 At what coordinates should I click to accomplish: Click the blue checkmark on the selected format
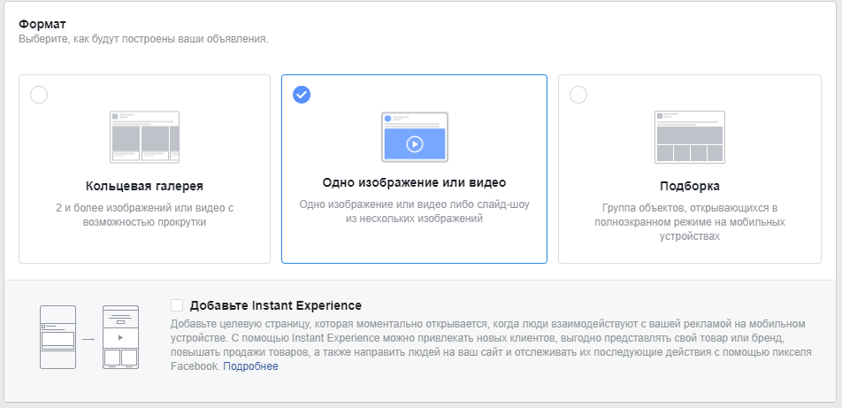point(302,94)
